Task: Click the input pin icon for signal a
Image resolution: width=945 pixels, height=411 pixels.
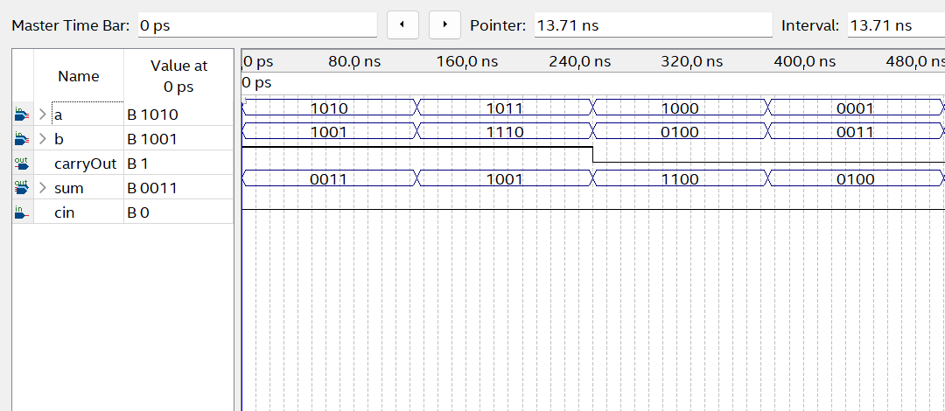Action: [22, 115]
